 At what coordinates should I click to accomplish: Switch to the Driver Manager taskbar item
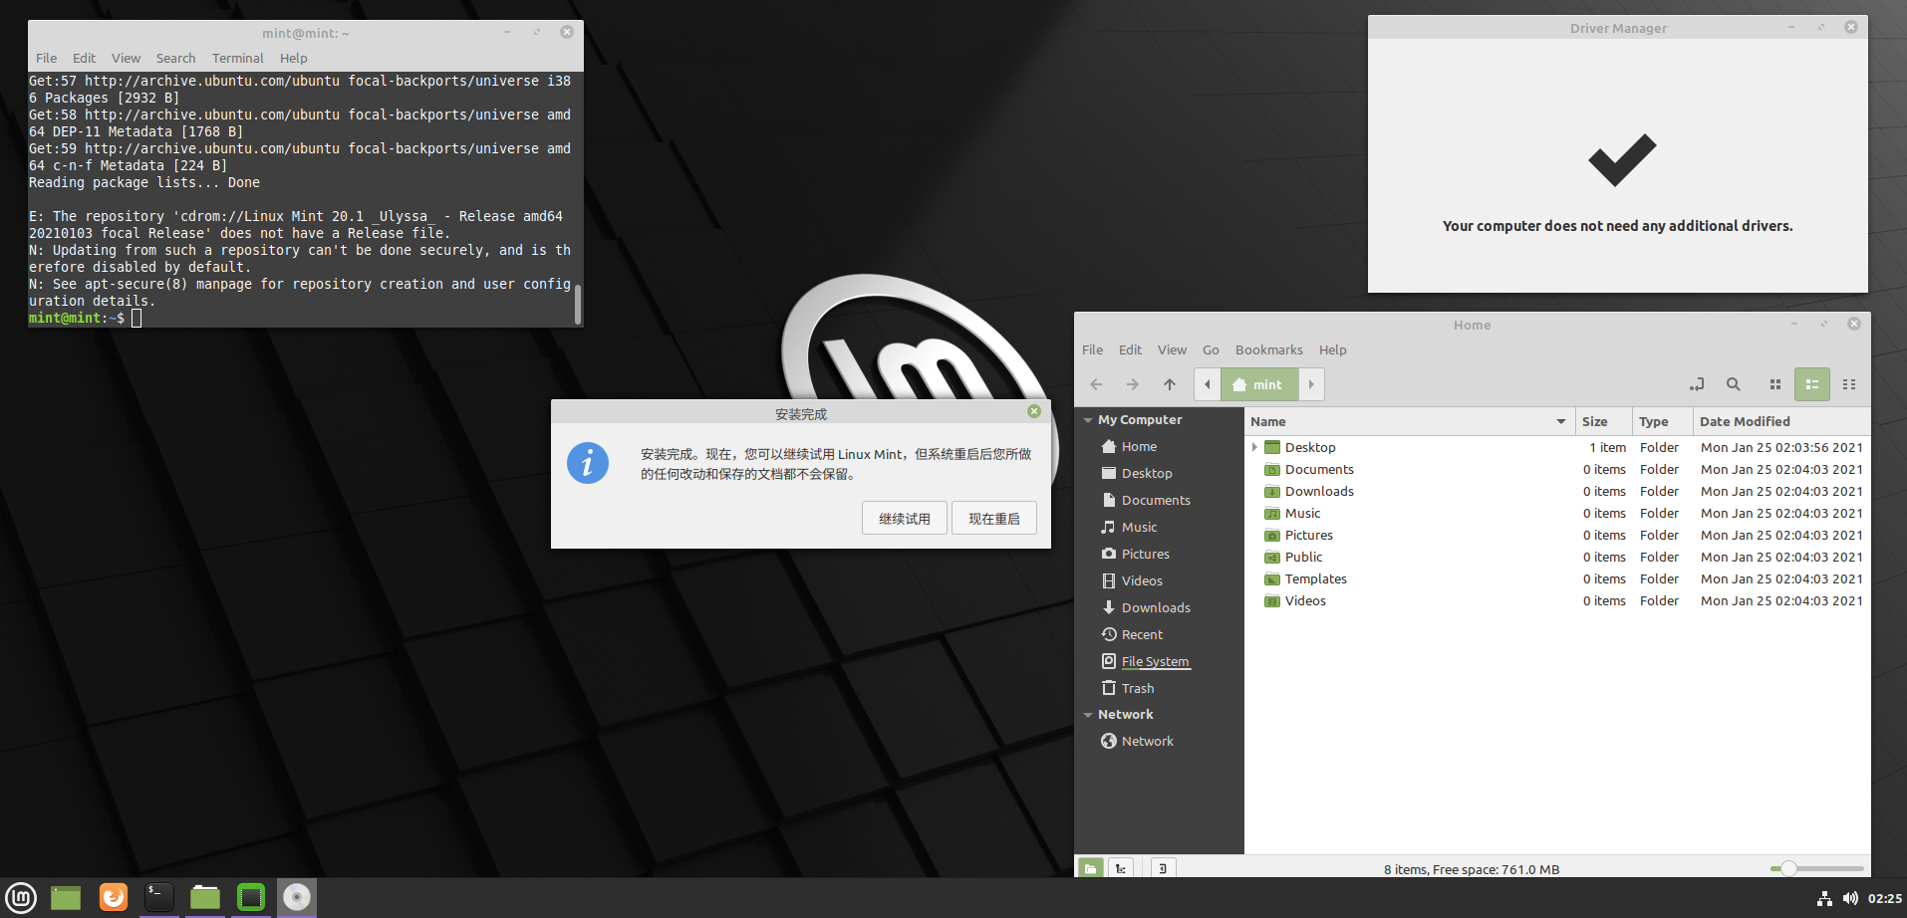(x=251, y=897)
